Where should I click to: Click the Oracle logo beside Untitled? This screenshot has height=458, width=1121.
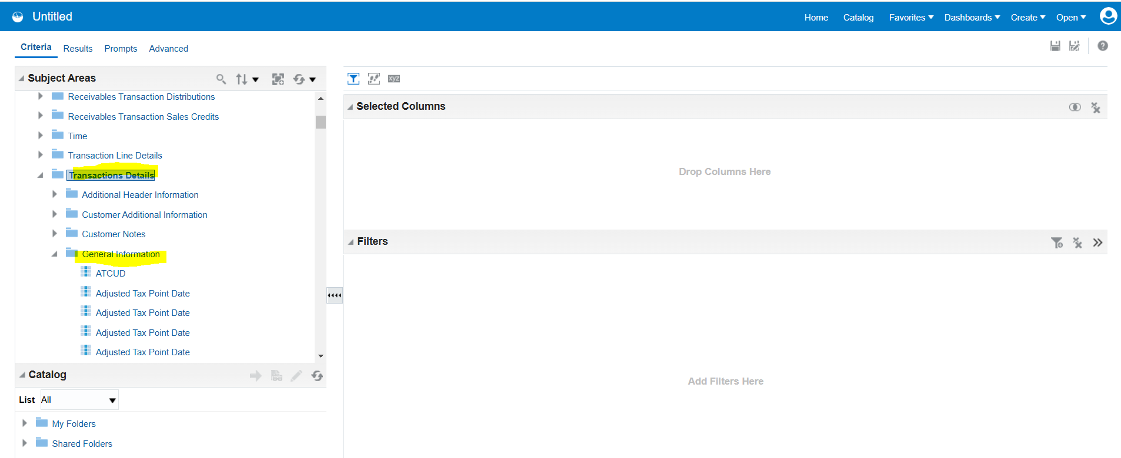(18, 17)
